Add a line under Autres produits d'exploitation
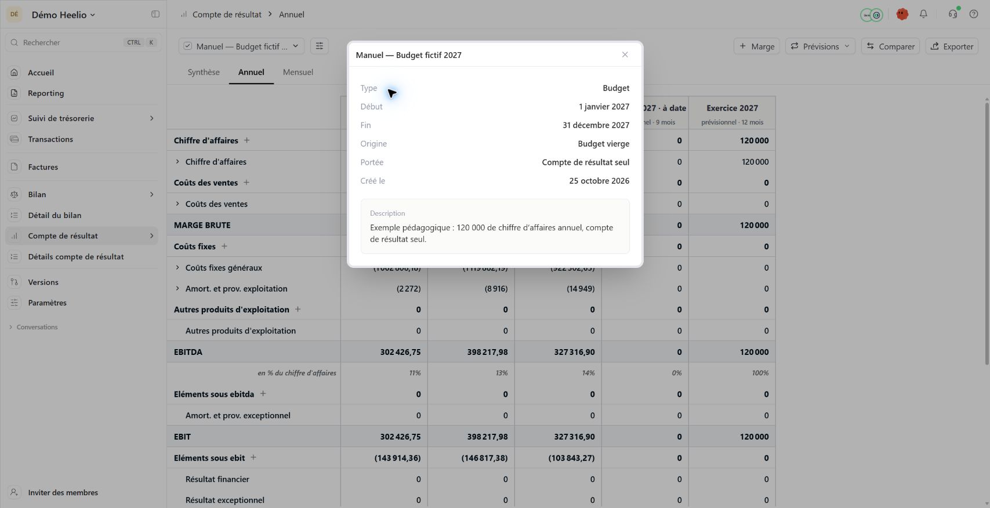This screenshot has width=990, height=508. click(x=298, y=310)
